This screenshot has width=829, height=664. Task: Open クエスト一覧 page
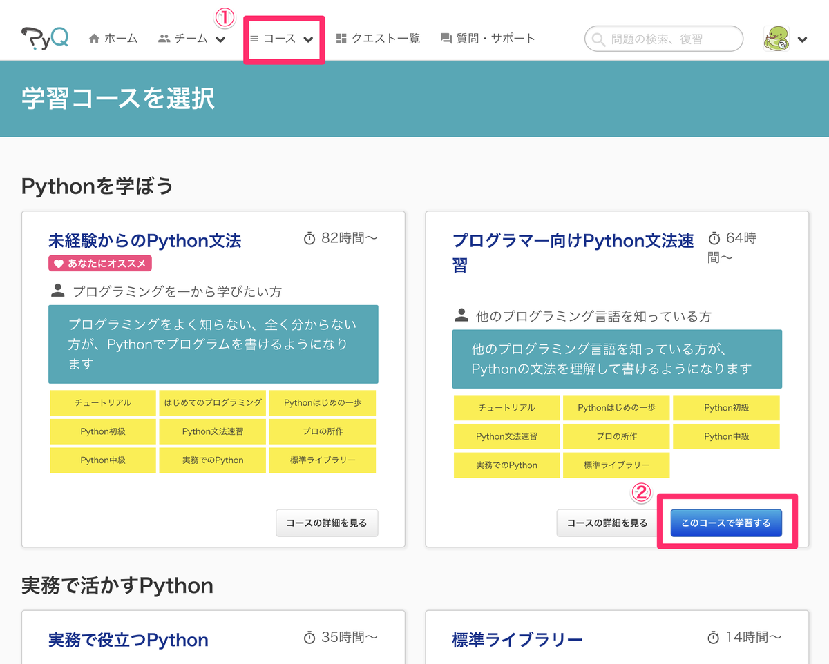point(378,39)
